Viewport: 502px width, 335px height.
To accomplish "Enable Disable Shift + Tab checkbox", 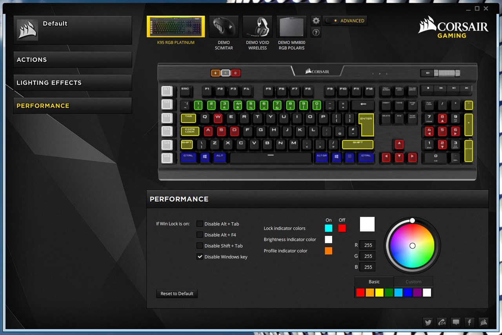I will [x=200, y=246].
